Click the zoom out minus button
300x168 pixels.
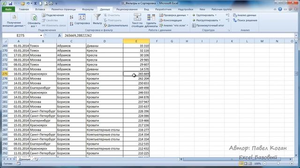click(x=265, y=164)
